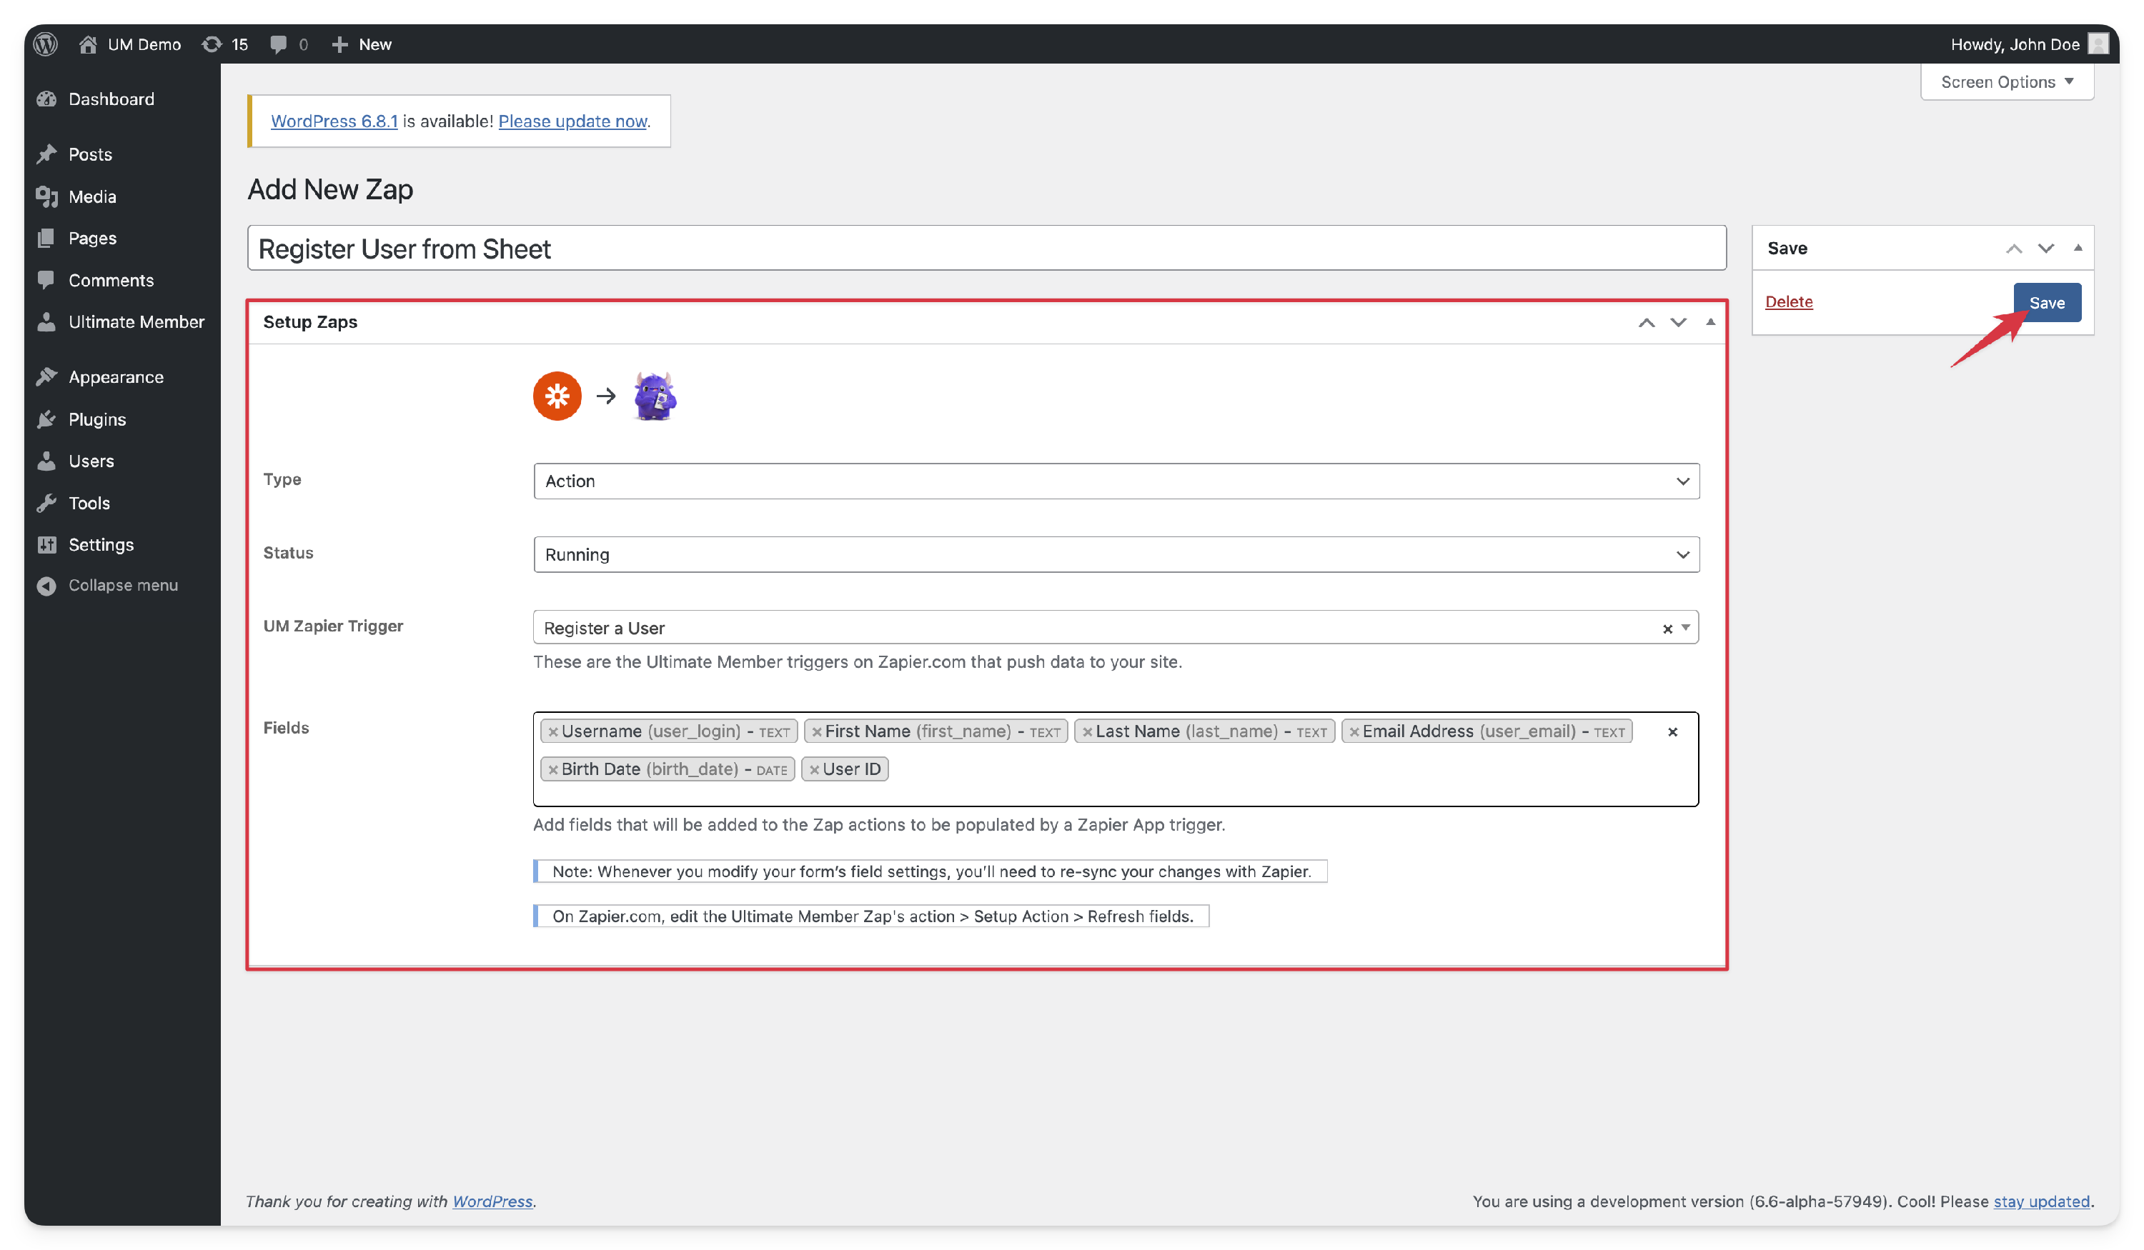Screen dimensions: 2144x1250
Task: Focus the zap title input field
Action: (x=986, y=249)
